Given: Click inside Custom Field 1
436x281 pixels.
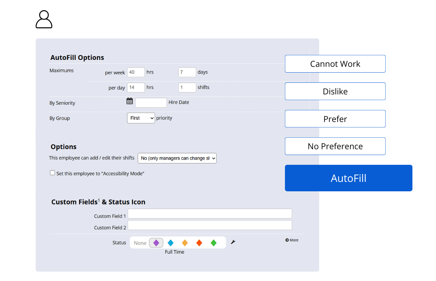Looking at the screenshot, I should coord(210,213).
